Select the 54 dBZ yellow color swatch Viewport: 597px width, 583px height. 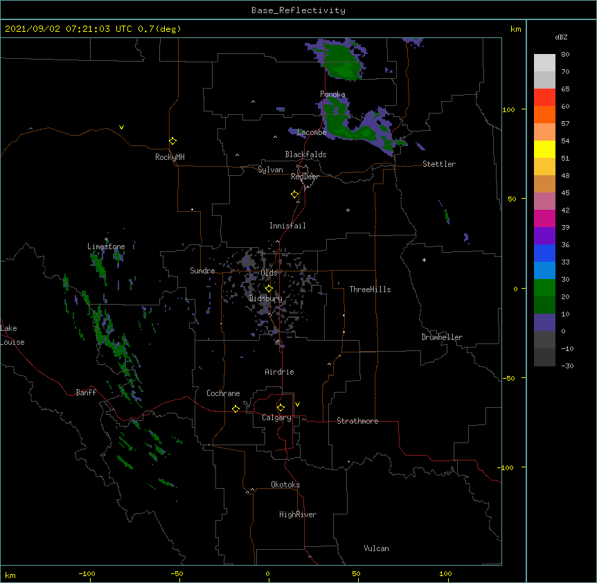tap(544, 149)
